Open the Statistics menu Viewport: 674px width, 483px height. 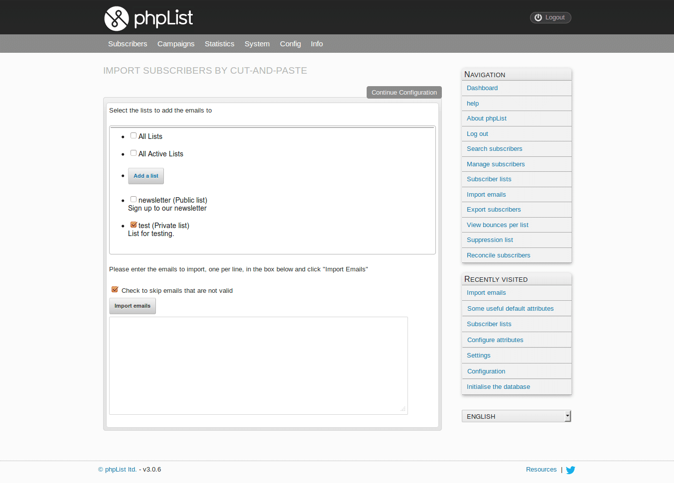coord(219,44)
